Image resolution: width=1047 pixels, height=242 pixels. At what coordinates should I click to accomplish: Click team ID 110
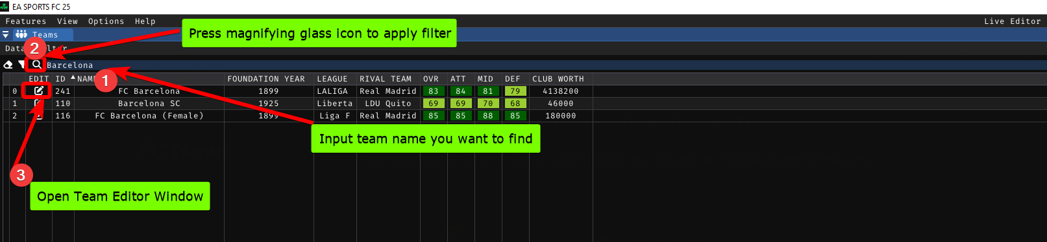[63, 104]
